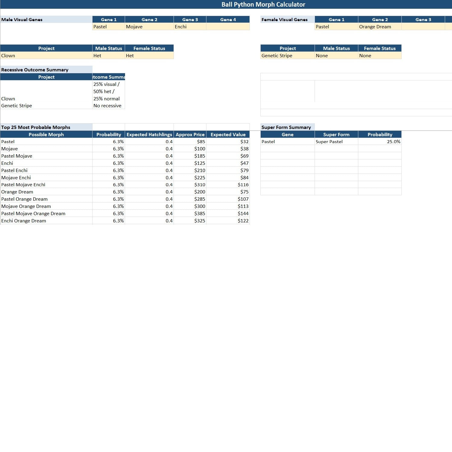Select the 'Pastel Mojave Orange Dream' morph row
The width and height of the screenshot is (452, 452).
coord(125,213)
